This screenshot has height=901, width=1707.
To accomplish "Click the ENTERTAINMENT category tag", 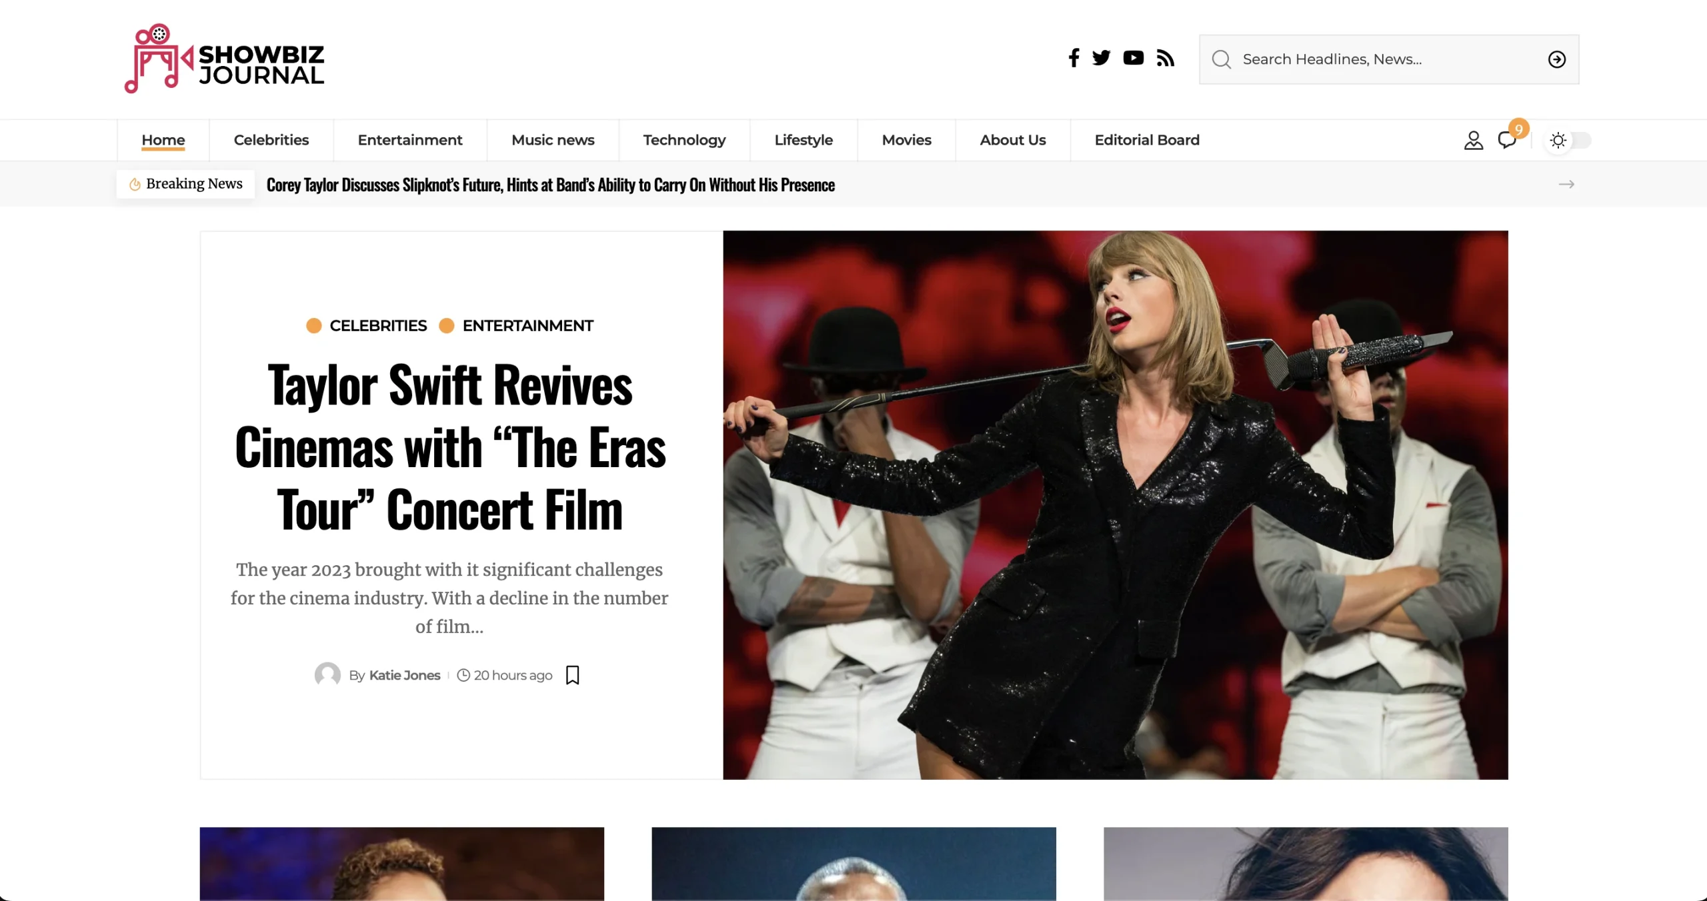I will point(527,326).
